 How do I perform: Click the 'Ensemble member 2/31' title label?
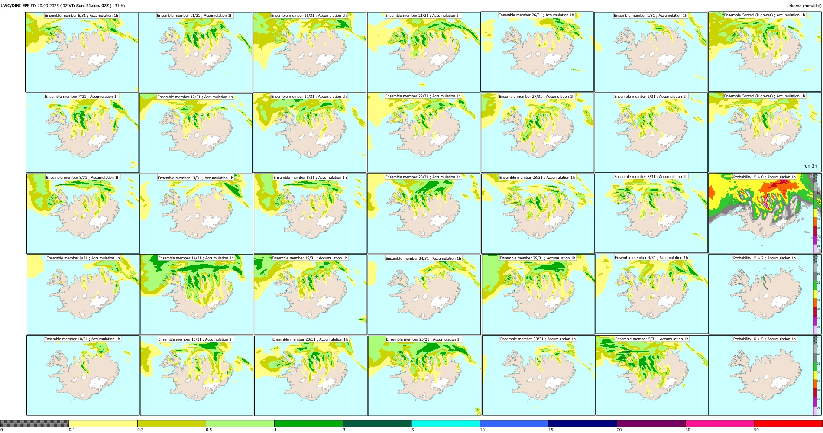[x=651, y=97]
